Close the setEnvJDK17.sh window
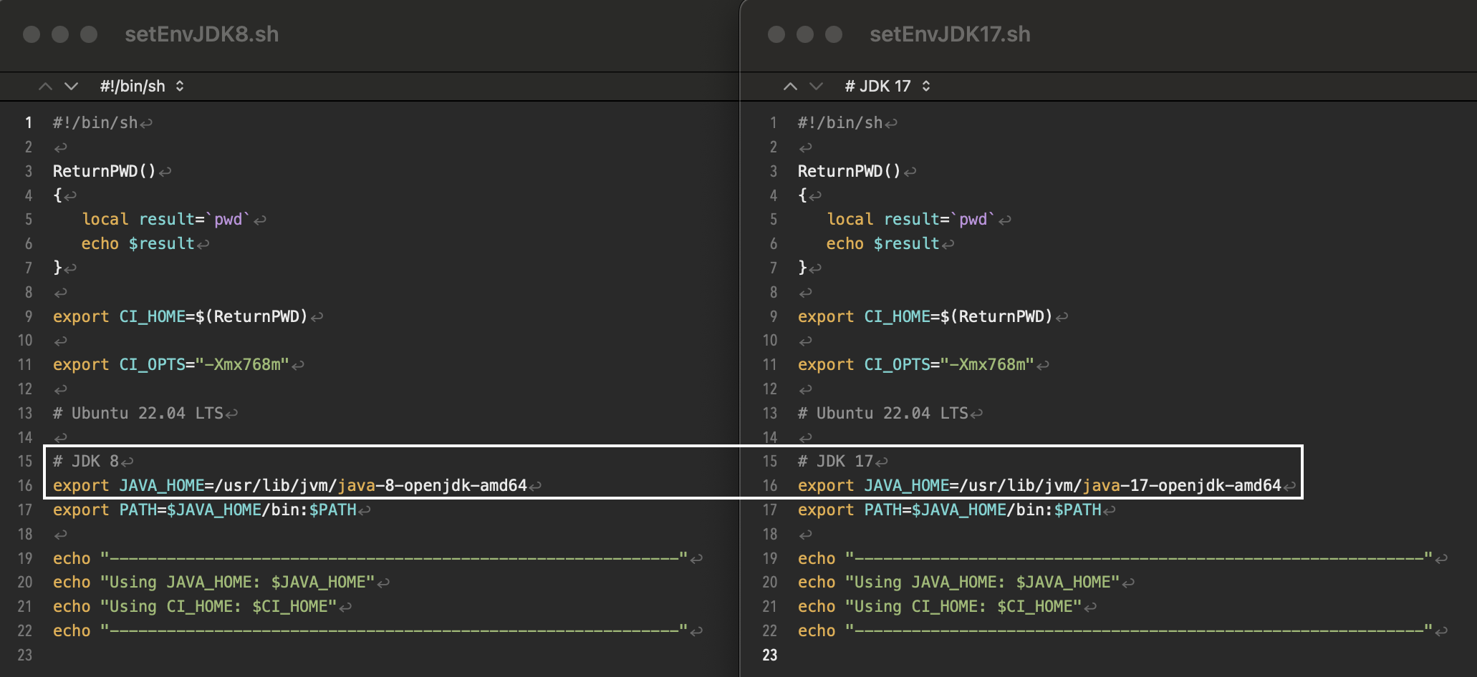This screenshot has width=1477, height=677. [776, 34]
